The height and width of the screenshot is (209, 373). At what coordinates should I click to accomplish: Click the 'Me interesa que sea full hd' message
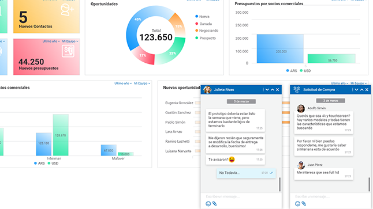pos(323,174)
